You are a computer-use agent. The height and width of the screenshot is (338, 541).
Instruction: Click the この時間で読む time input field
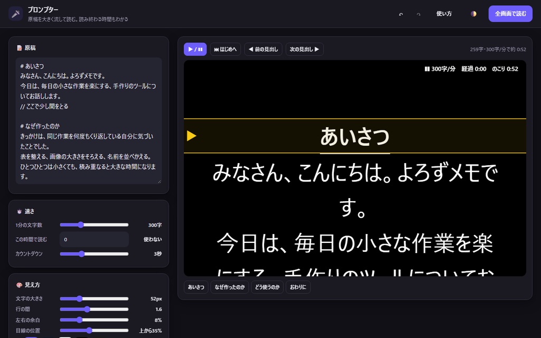[x=94, y=239]
